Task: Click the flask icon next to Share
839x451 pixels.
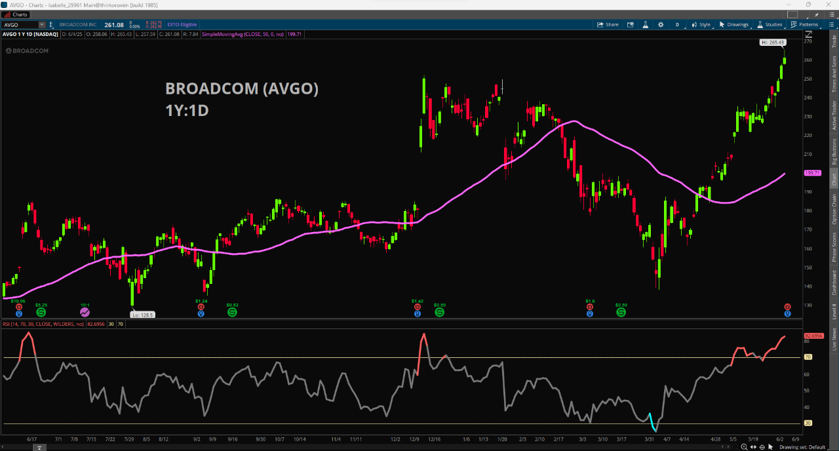Action: point(645,25)
